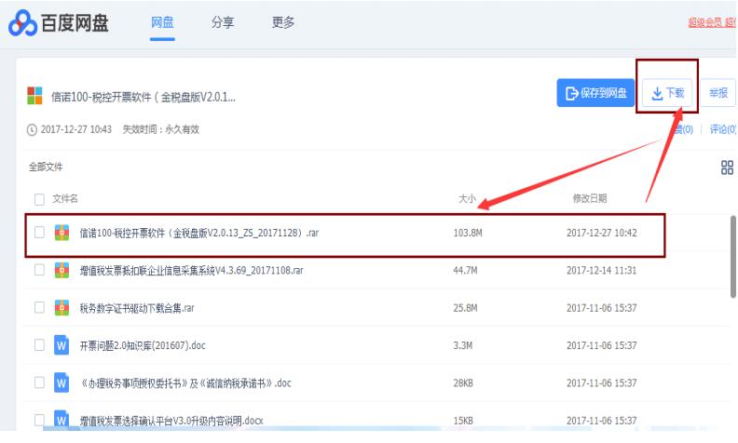Sort by 大小 column header
This screenshot has height=443, width=738.
point(467,198)
